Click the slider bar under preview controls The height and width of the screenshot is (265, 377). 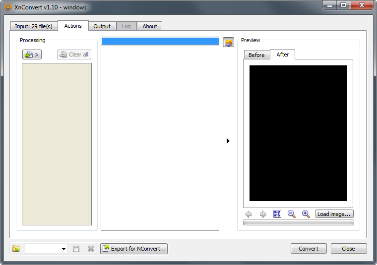298,223
